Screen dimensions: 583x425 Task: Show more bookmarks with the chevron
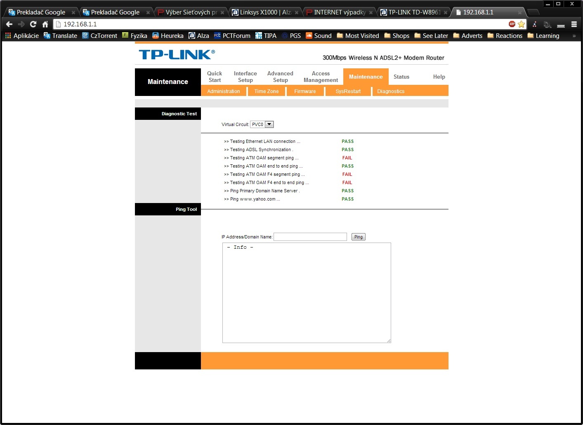tap(574, 36)
